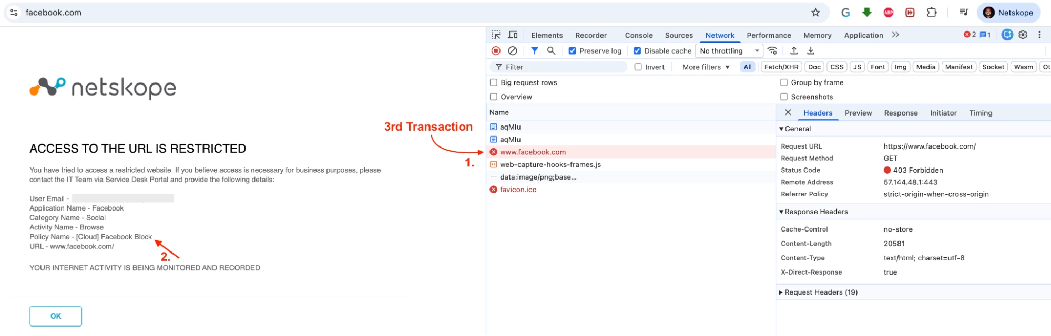
Task: Stop recording network log
Action: coord(496,50)
